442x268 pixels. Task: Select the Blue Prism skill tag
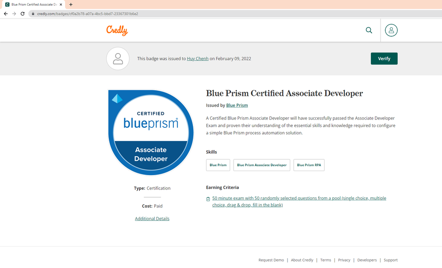218,165
